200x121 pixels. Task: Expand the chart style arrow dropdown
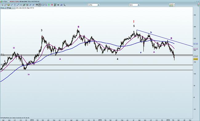(x=174, y=5)
